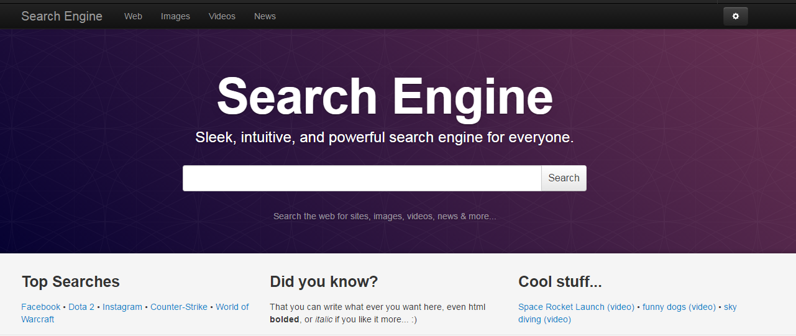Select the Videos navigation item
Image resolution: width=796 pixels, height=336 pixels.
point(222,16)
